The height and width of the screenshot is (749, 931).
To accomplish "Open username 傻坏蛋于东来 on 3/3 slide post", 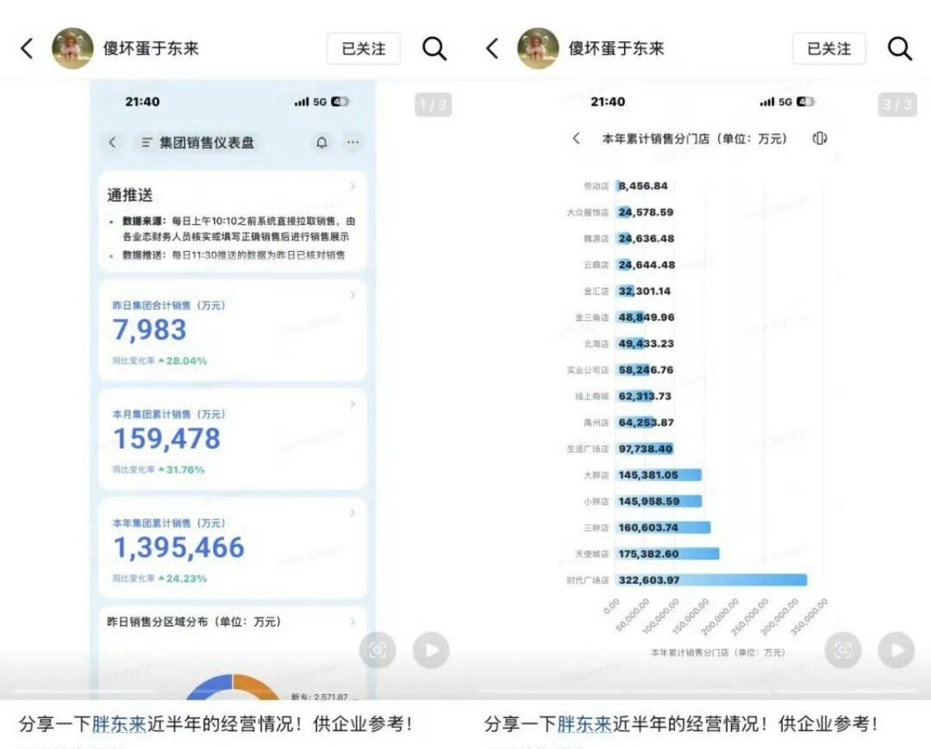I will coord(616,49).
